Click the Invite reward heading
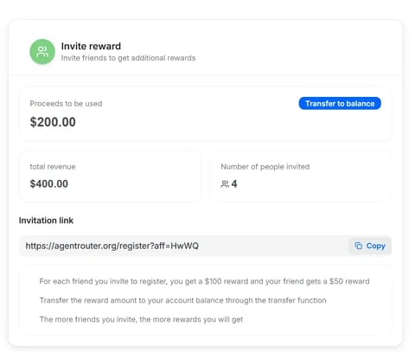 pyautogui.click(x=91, y=46)
